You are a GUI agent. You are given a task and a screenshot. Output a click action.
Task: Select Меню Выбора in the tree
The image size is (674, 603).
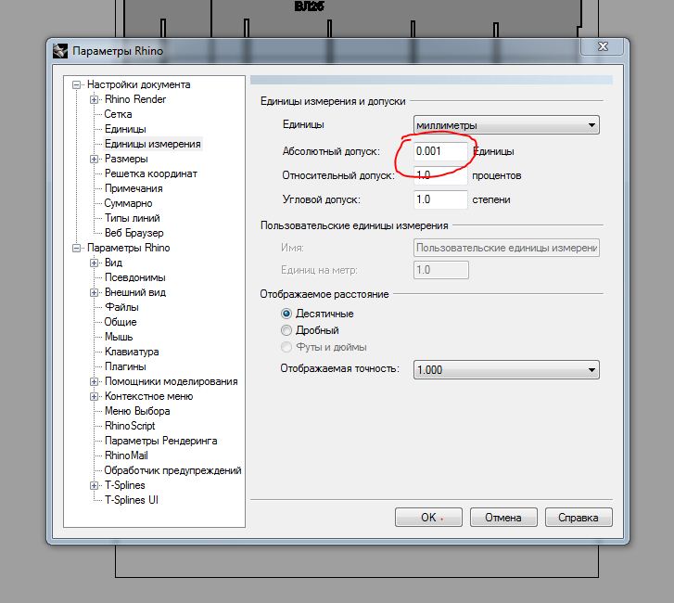point(137,411)
